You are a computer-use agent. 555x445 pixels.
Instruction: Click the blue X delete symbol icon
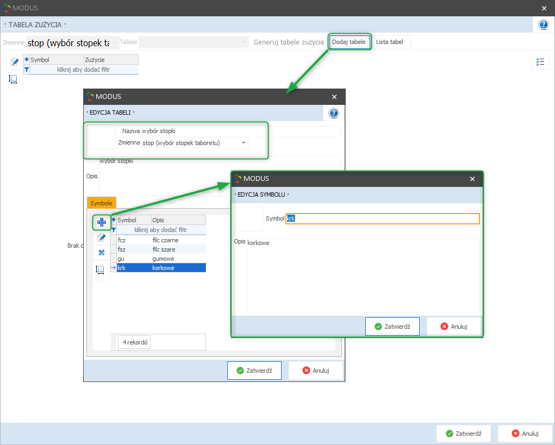[x=101, y=253]
